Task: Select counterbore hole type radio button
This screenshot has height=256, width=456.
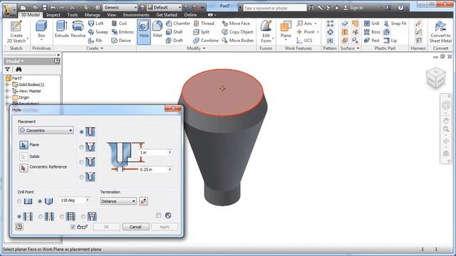Action: (81, 147)
